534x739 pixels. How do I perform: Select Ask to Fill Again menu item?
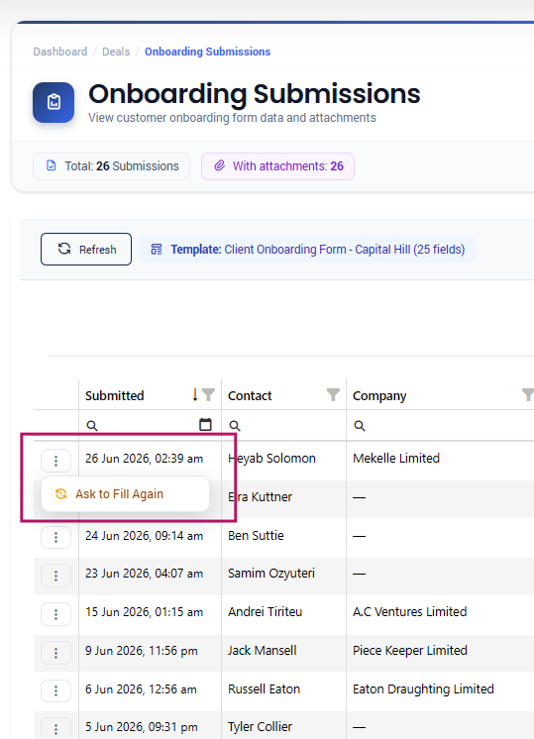tap(125, 493)
